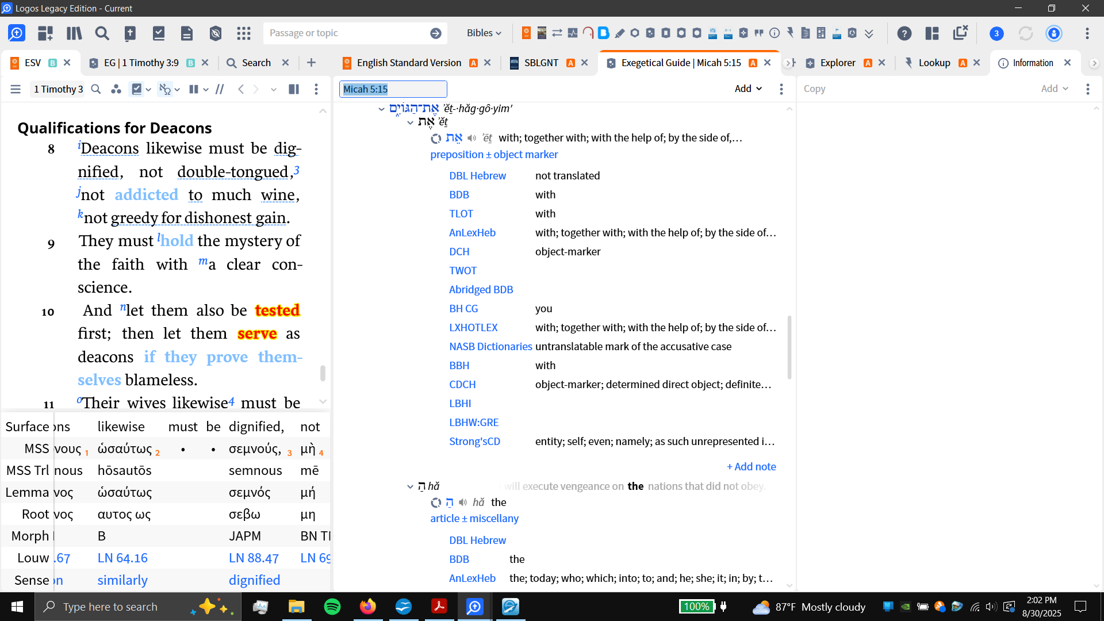Submit the passage with the Go arrow
The image size is (1104, 621).
(436, 33)
